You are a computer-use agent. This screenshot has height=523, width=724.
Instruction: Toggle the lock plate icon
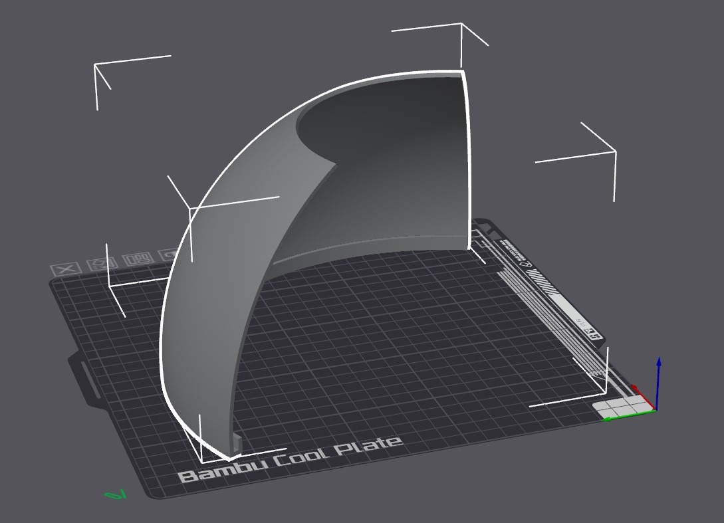(x=167, y=255)
